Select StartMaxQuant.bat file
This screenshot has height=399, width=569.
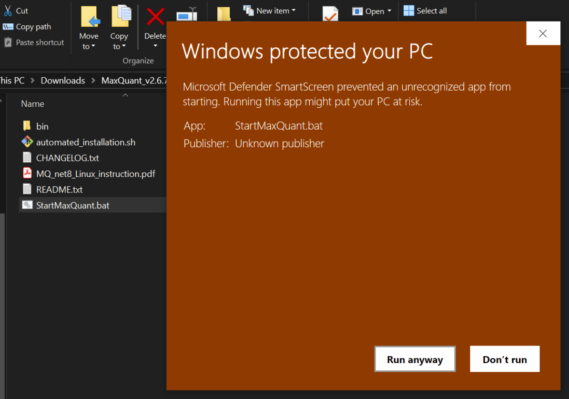(92, 205)
